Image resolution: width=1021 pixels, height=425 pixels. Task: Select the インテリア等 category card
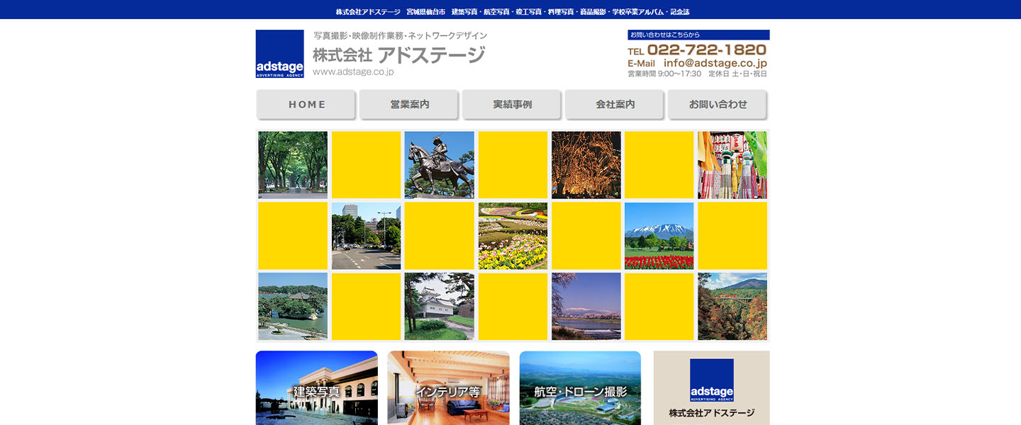[x=448, y=387]
